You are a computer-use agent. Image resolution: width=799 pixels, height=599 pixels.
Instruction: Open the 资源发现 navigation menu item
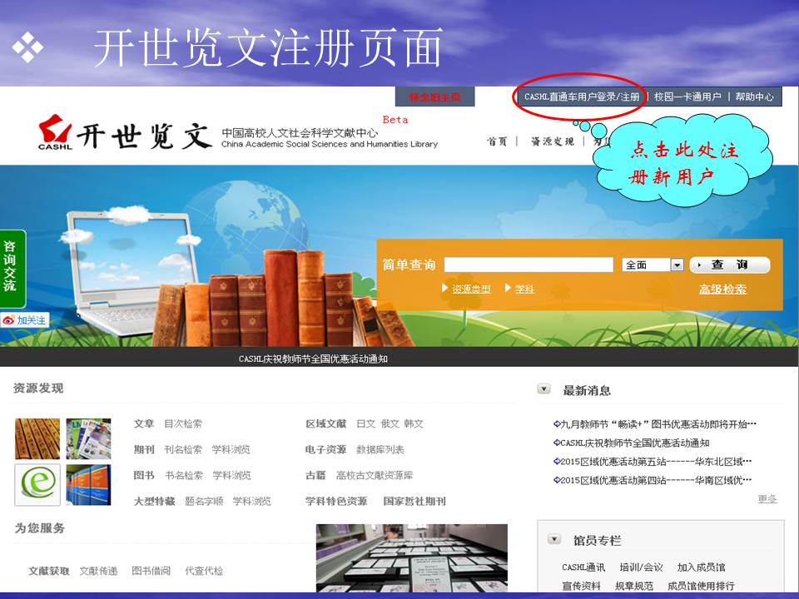coord(553,141)
